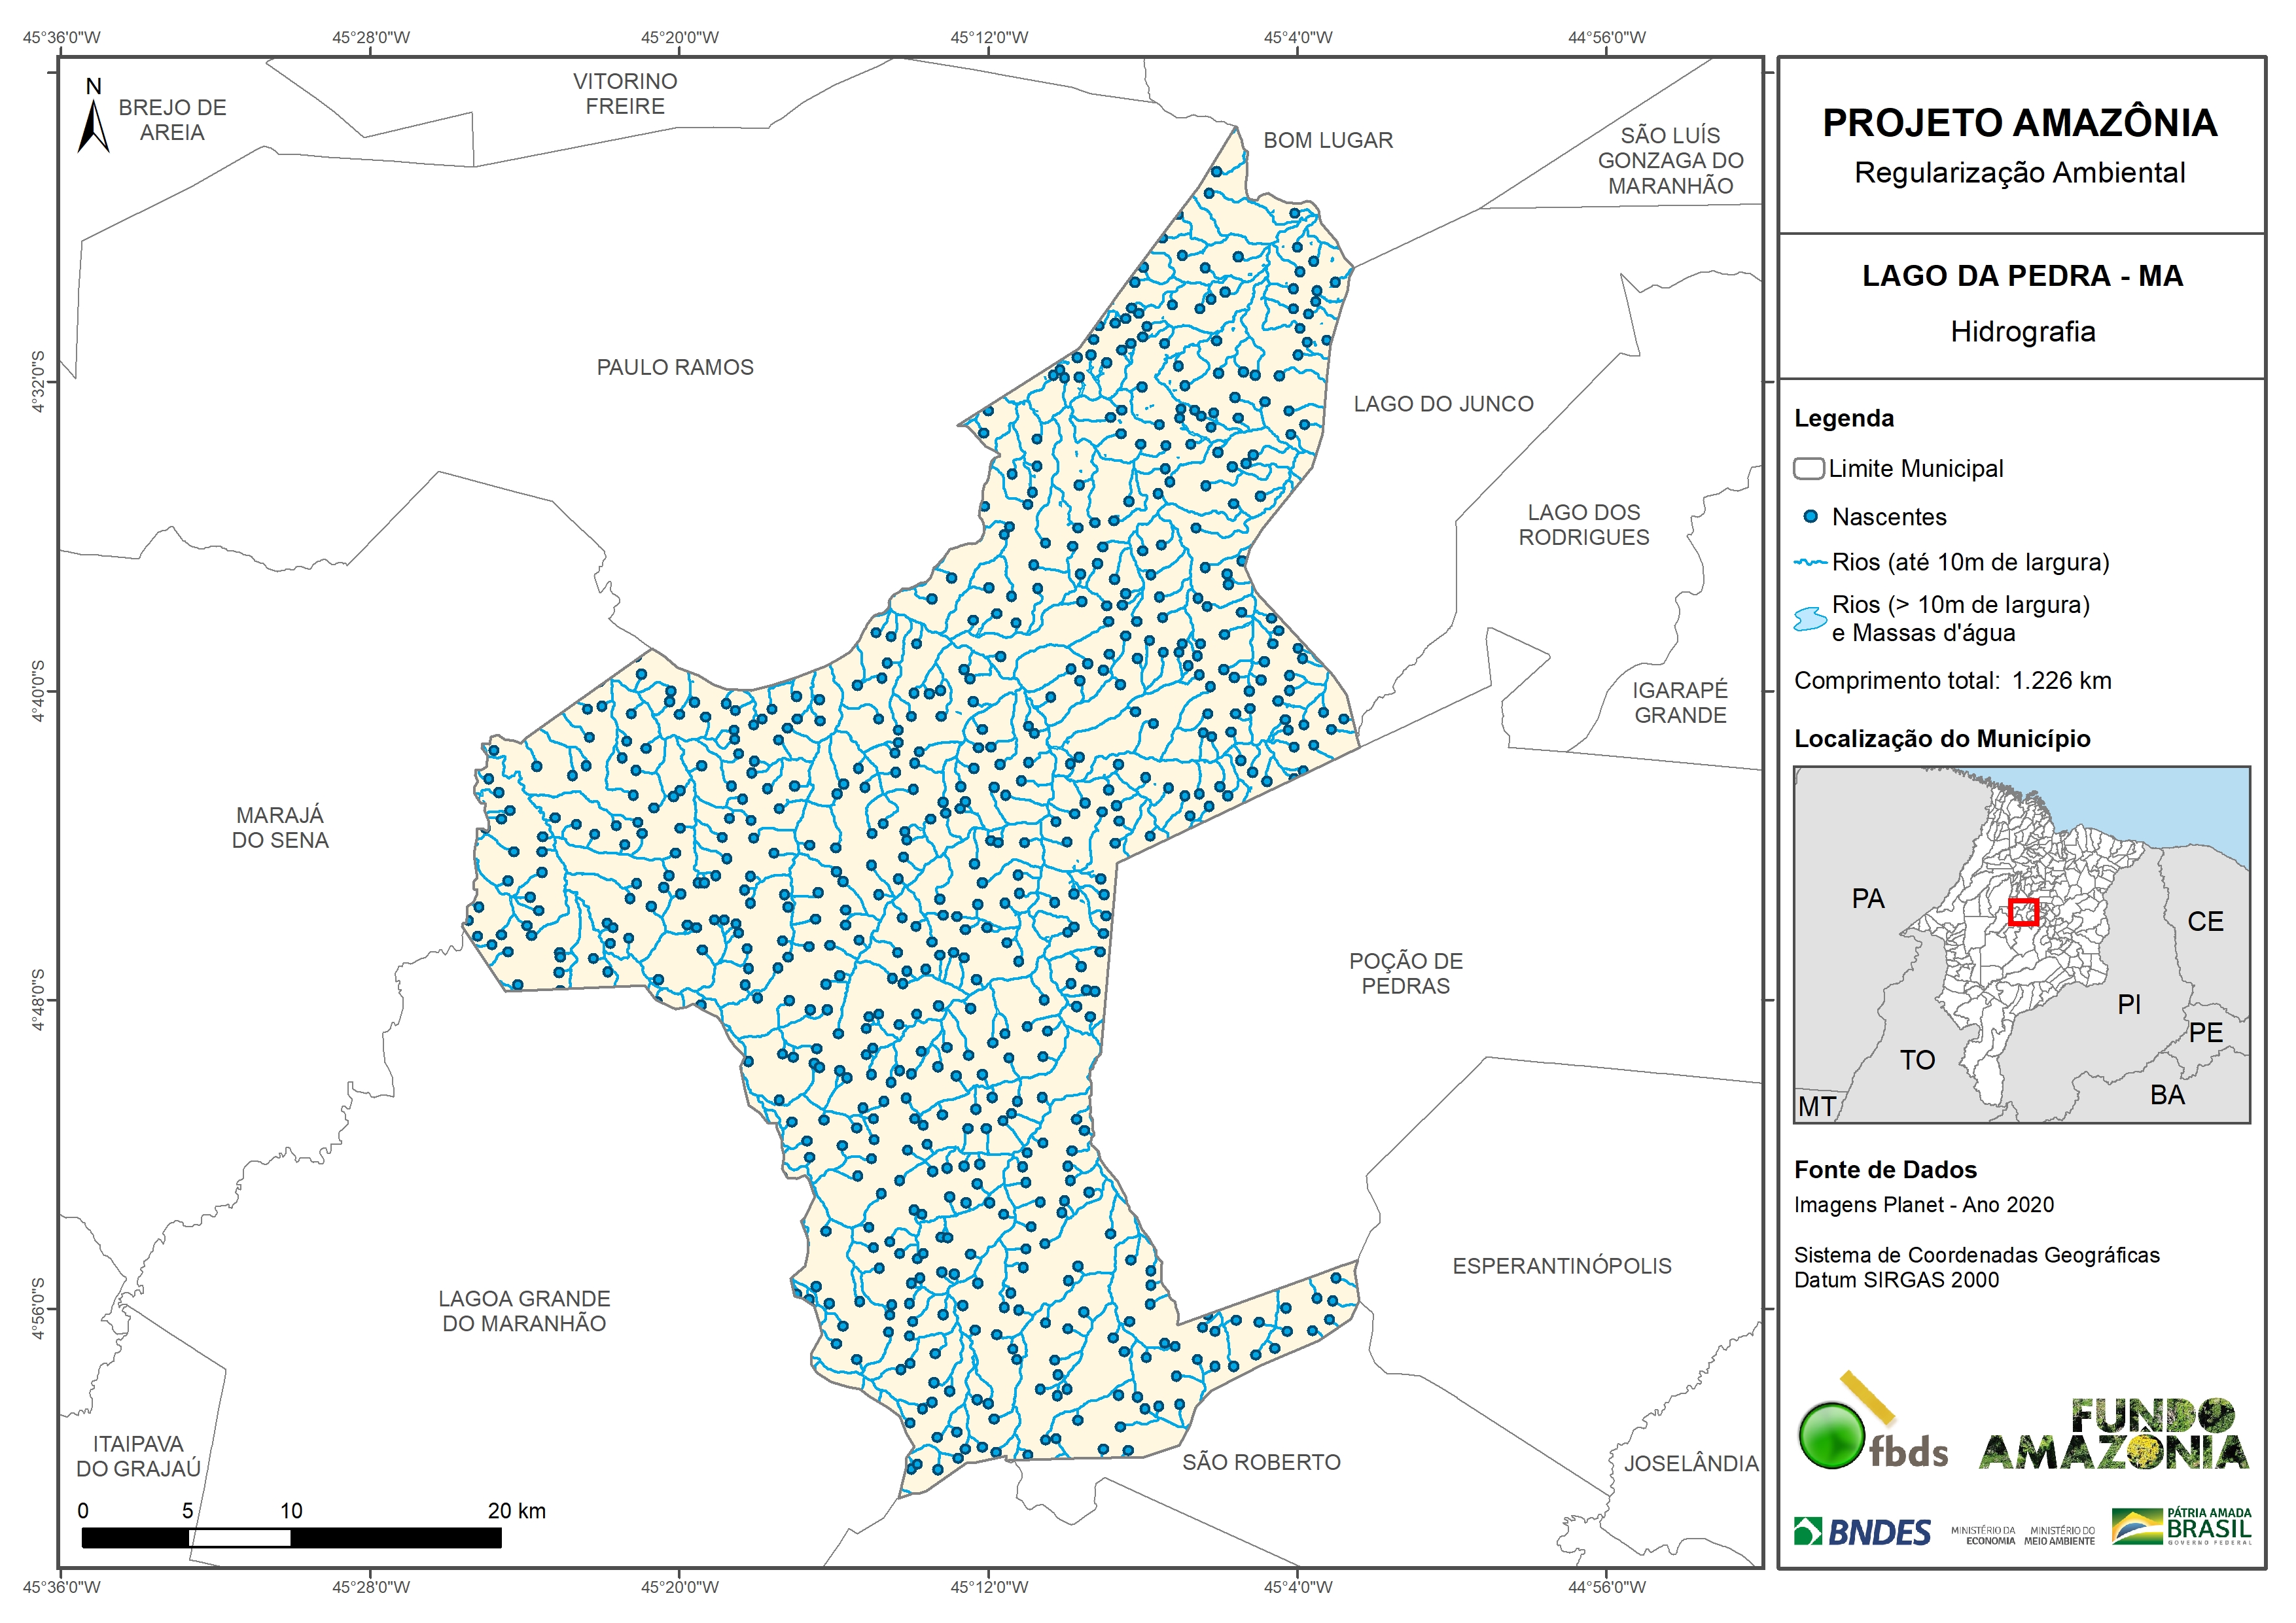
Task: Click the PAULO RAMOS municipality label
Action: pos(675,368)
